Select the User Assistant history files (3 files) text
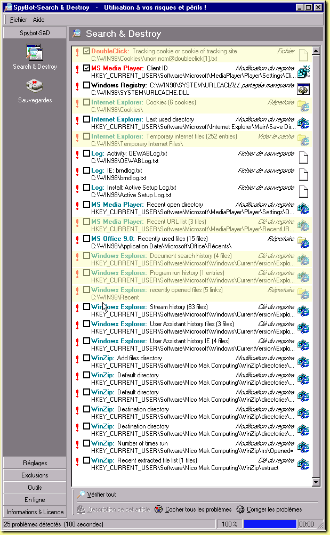Screen dimensions: 330x535 (192, 324)
